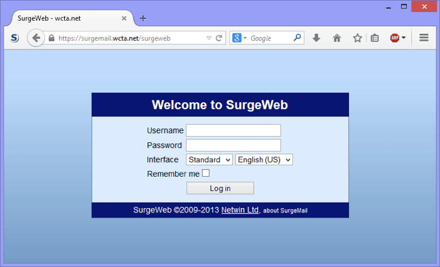Open the hamburger menu
This screenshot has height=267, width=440.
(424, 38)
